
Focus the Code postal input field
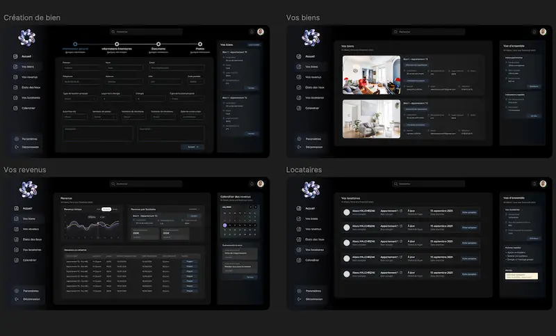coord(196,81)
